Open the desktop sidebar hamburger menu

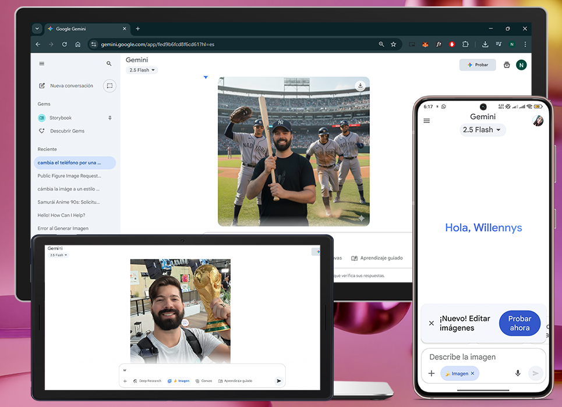click(41, 64)
